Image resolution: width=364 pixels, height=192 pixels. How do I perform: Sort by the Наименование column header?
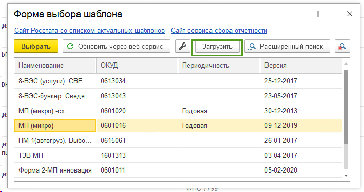tap(55, 66)
